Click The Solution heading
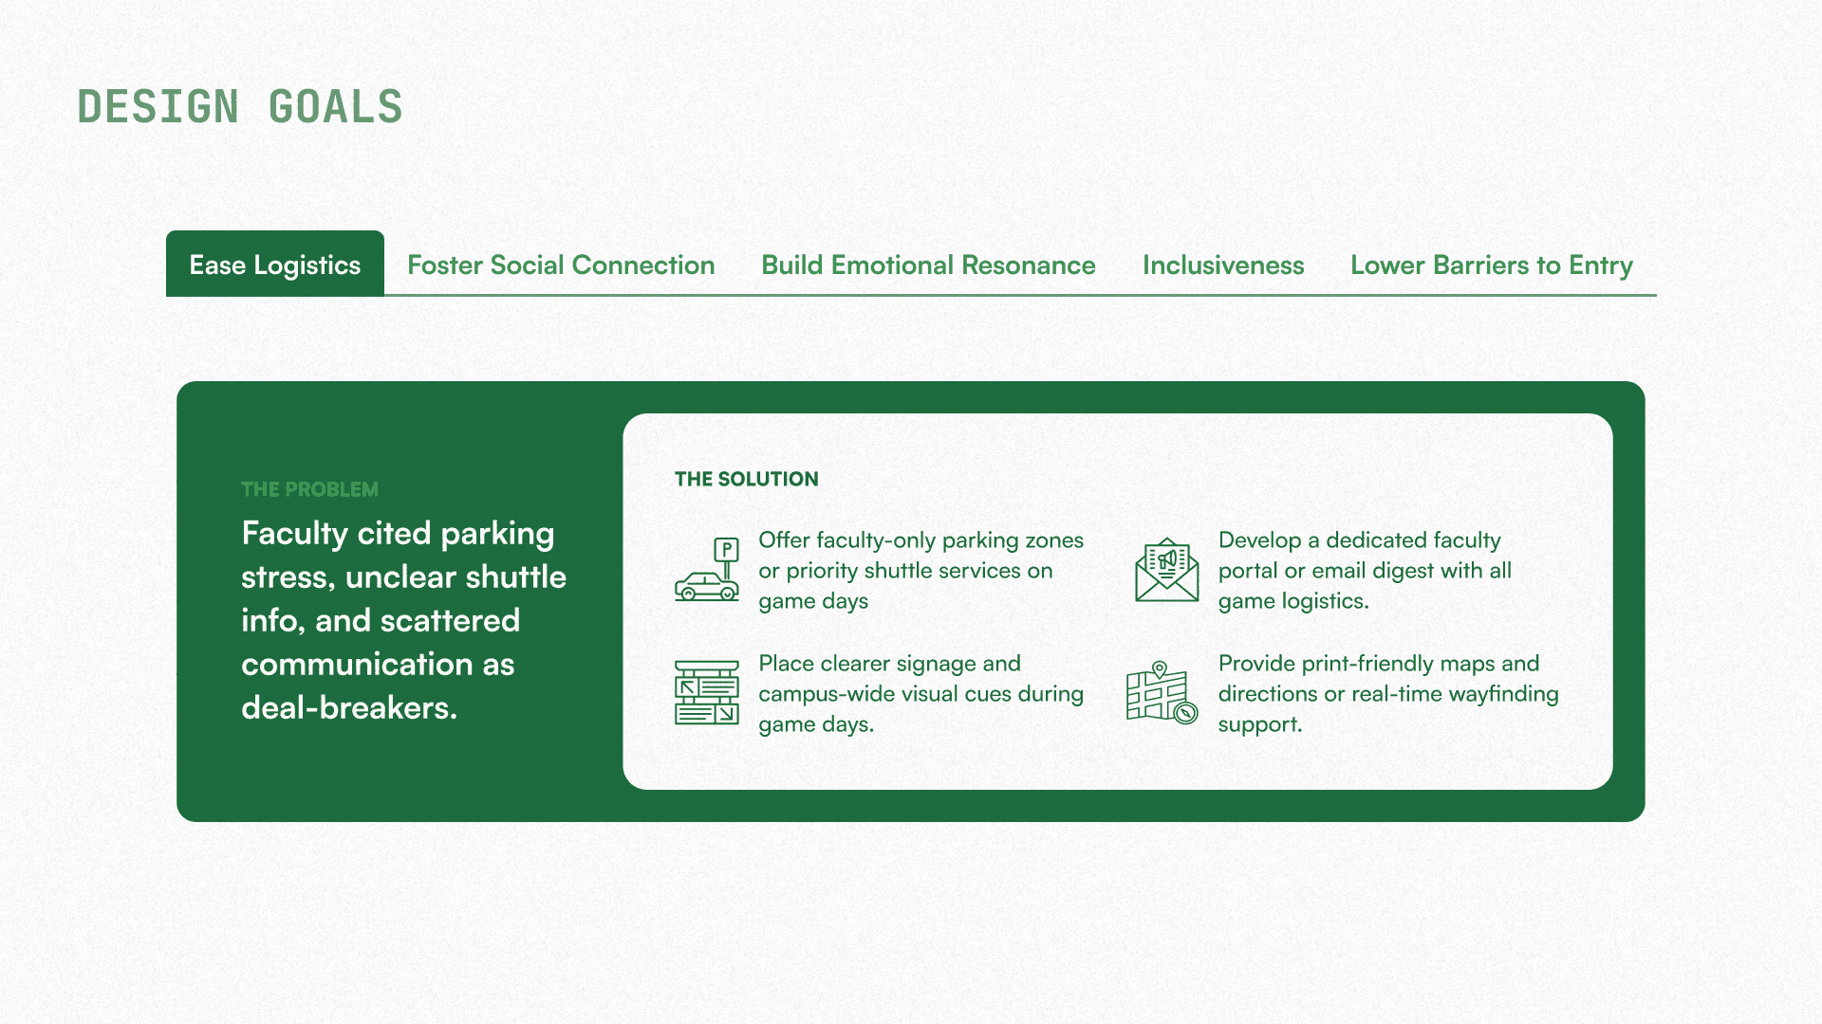Viewport: 1822px width, 1024px height. [x=746, y=479]
